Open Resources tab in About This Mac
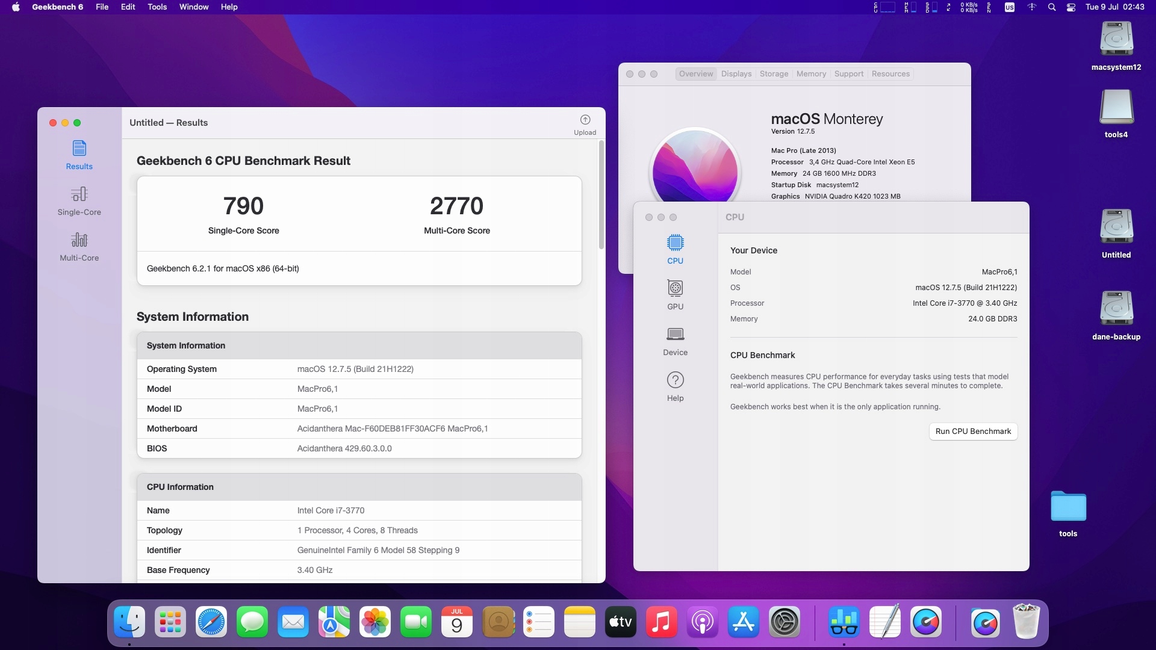The image size is (1156, 650). pos(890,74)
